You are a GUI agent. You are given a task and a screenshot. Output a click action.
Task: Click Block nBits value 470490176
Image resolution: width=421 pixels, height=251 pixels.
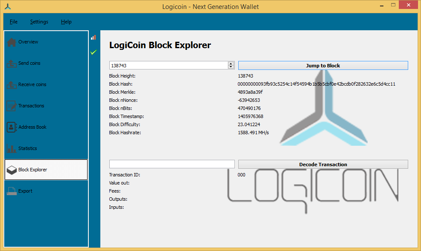click(x=249, y=108)
